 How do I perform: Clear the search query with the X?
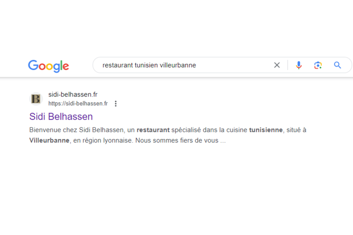click(x=277, y=65)
